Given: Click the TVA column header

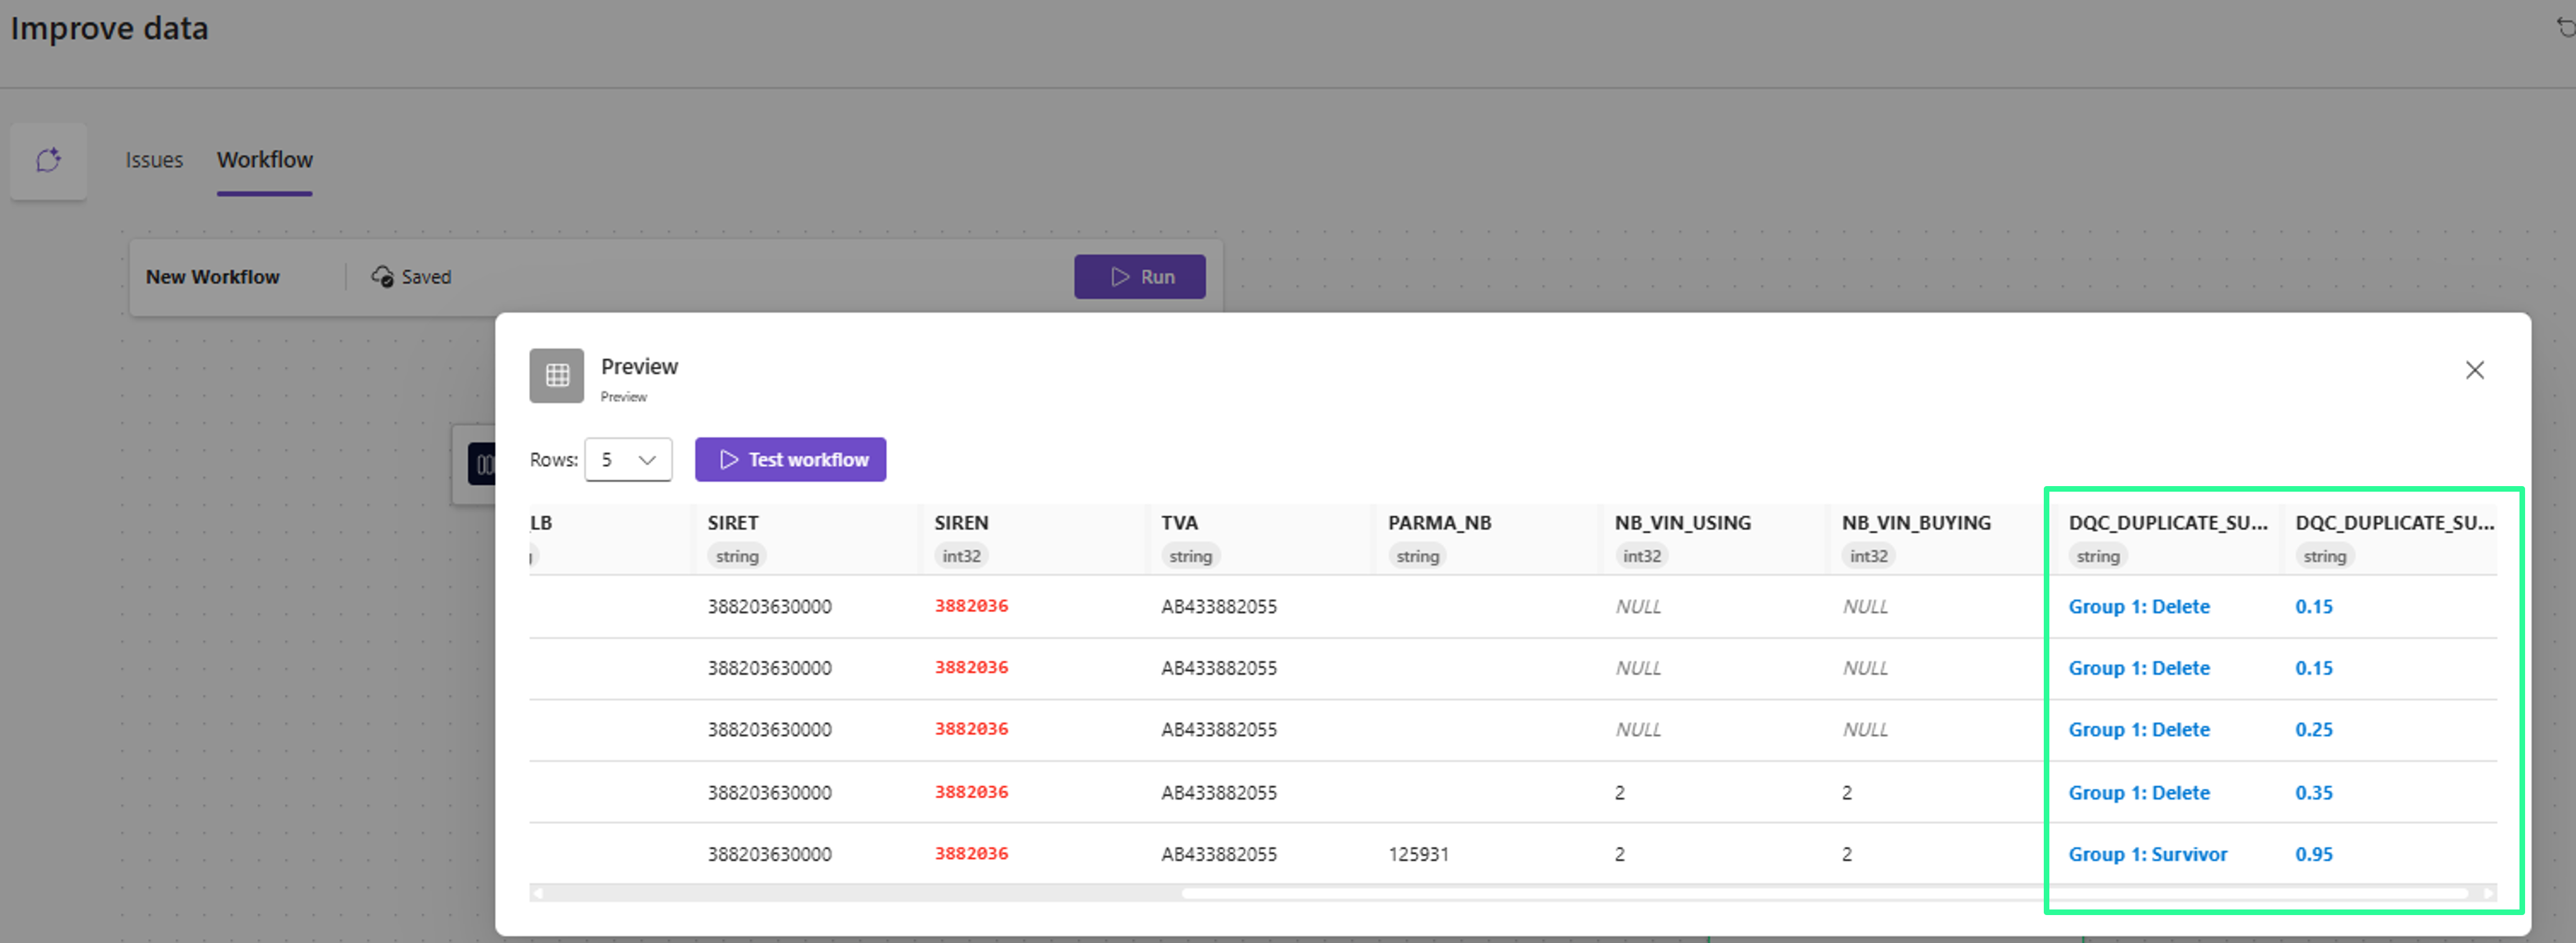Looking at the screenshot, I should (x=1179, y=523).
